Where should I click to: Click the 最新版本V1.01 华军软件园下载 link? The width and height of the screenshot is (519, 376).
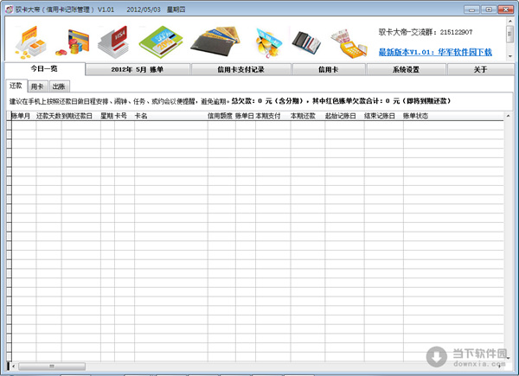pyautogui.click(x=435, y=52)
